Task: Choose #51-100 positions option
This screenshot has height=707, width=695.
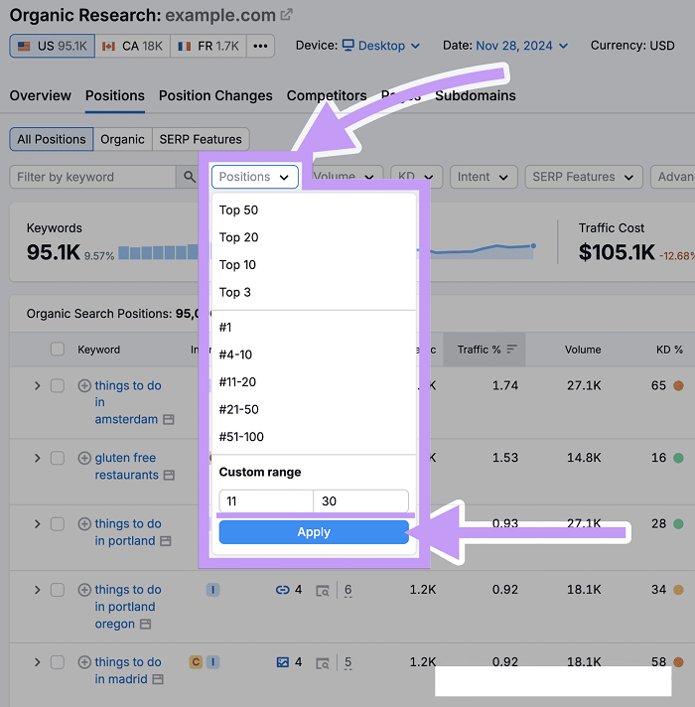Action: click(314, 437)
